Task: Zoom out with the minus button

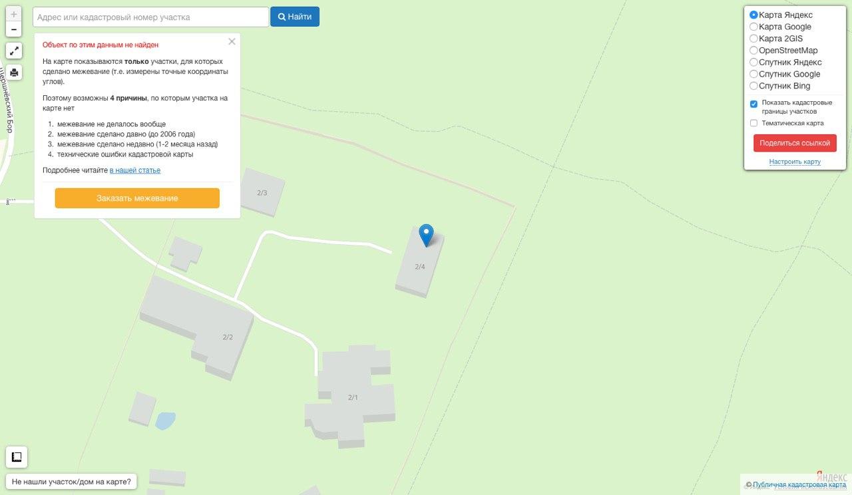Action: click(14, 29)
